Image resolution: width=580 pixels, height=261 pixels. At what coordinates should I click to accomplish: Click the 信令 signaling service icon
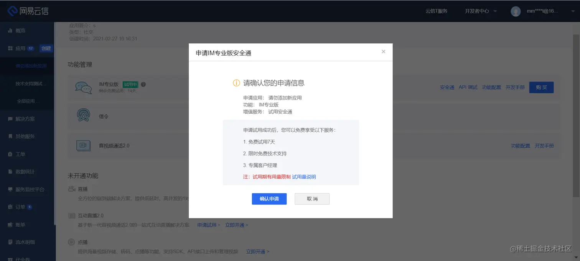click(x=84, y=115)
